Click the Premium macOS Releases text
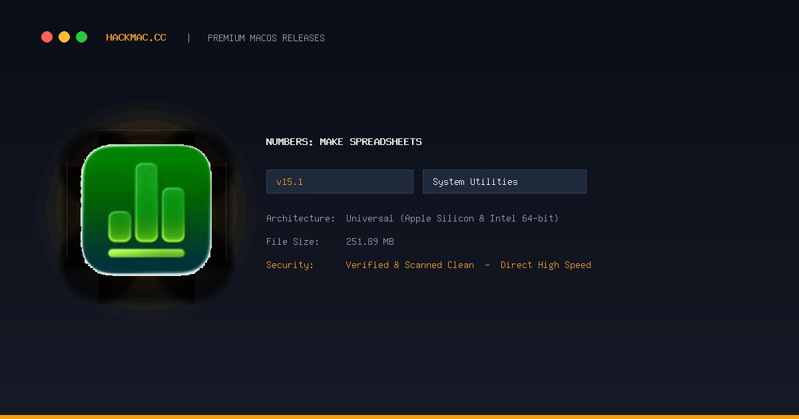Screen dimensions: 799x419 pyautogui.click(x=266, y=38)
